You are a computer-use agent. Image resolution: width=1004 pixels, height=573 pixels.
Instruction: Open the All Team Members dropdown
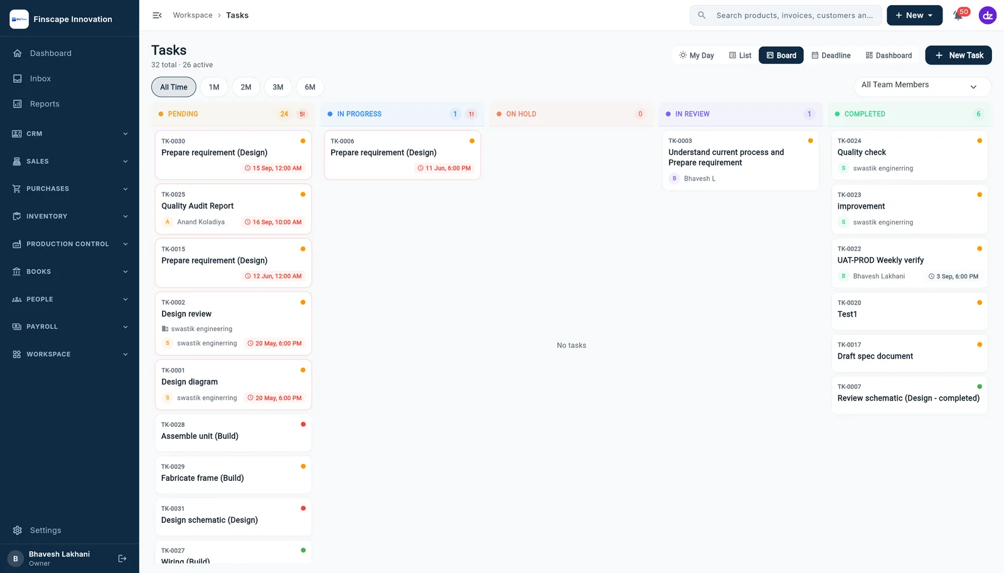922,87
